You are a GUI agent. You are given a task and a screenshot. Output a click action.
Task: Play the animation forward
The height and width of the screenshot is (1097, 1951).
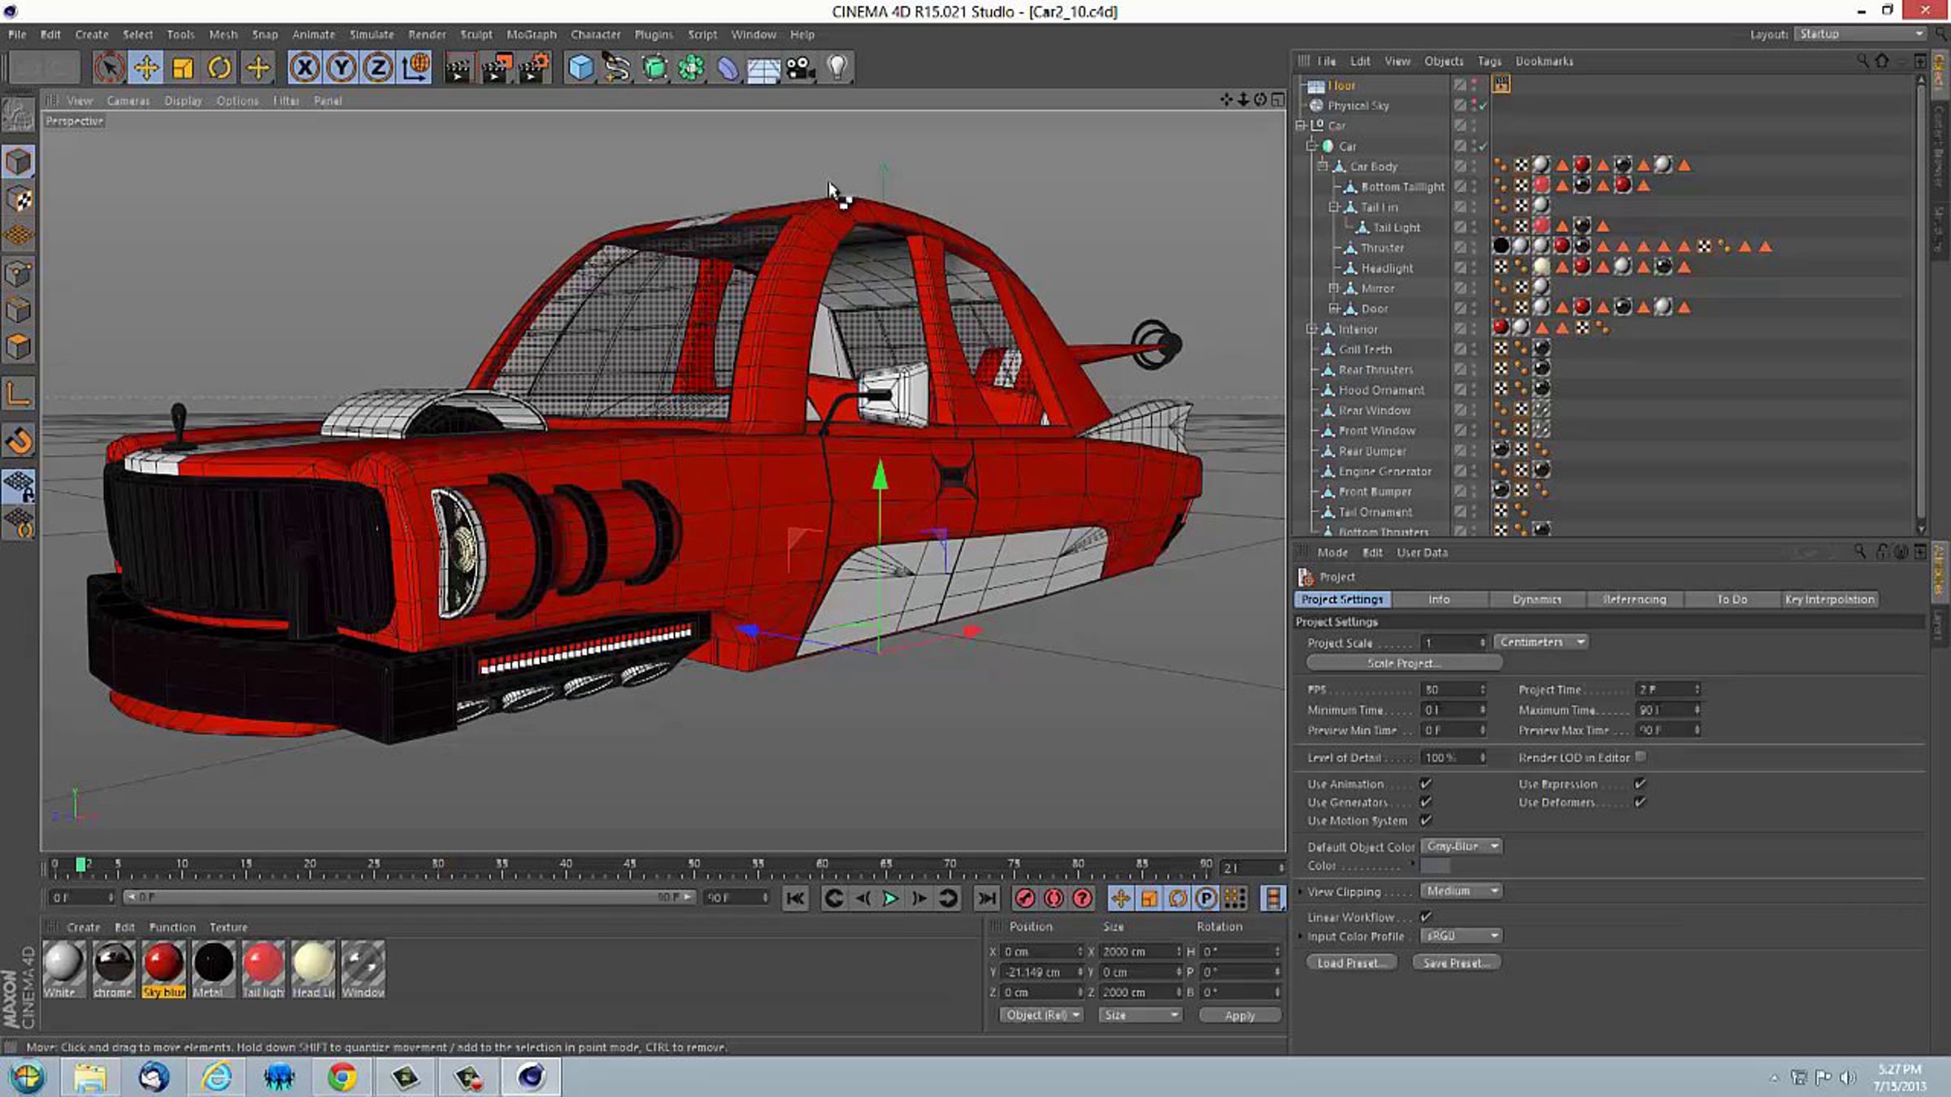(890, 898)
